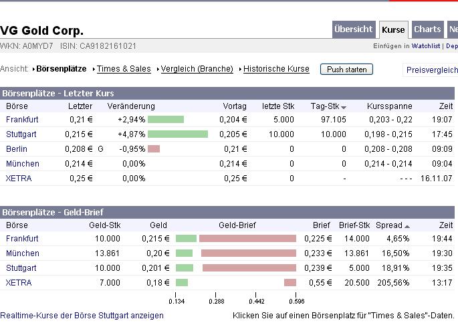This screenshot has width=458, height=325.
Task: Open the Times & Sales view
Action: click(x=124, y=69)
